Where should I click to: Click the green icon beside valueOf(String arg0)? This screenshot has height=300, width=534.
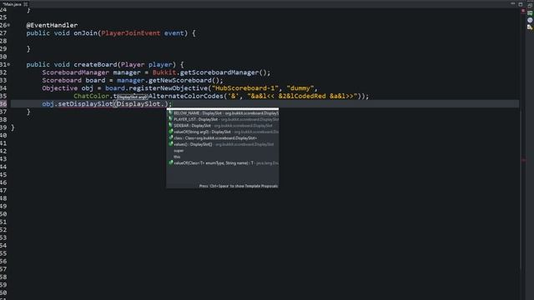click(x=170, y=132)
